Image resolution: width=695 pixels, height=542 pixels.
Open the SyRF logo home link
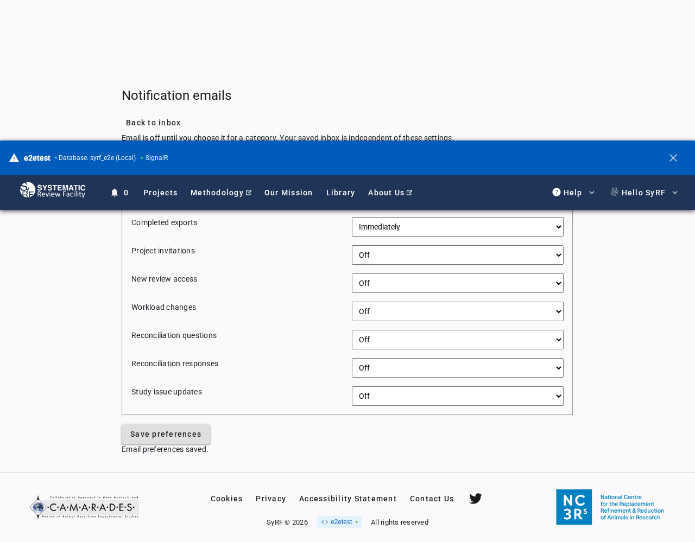(53, 190)
